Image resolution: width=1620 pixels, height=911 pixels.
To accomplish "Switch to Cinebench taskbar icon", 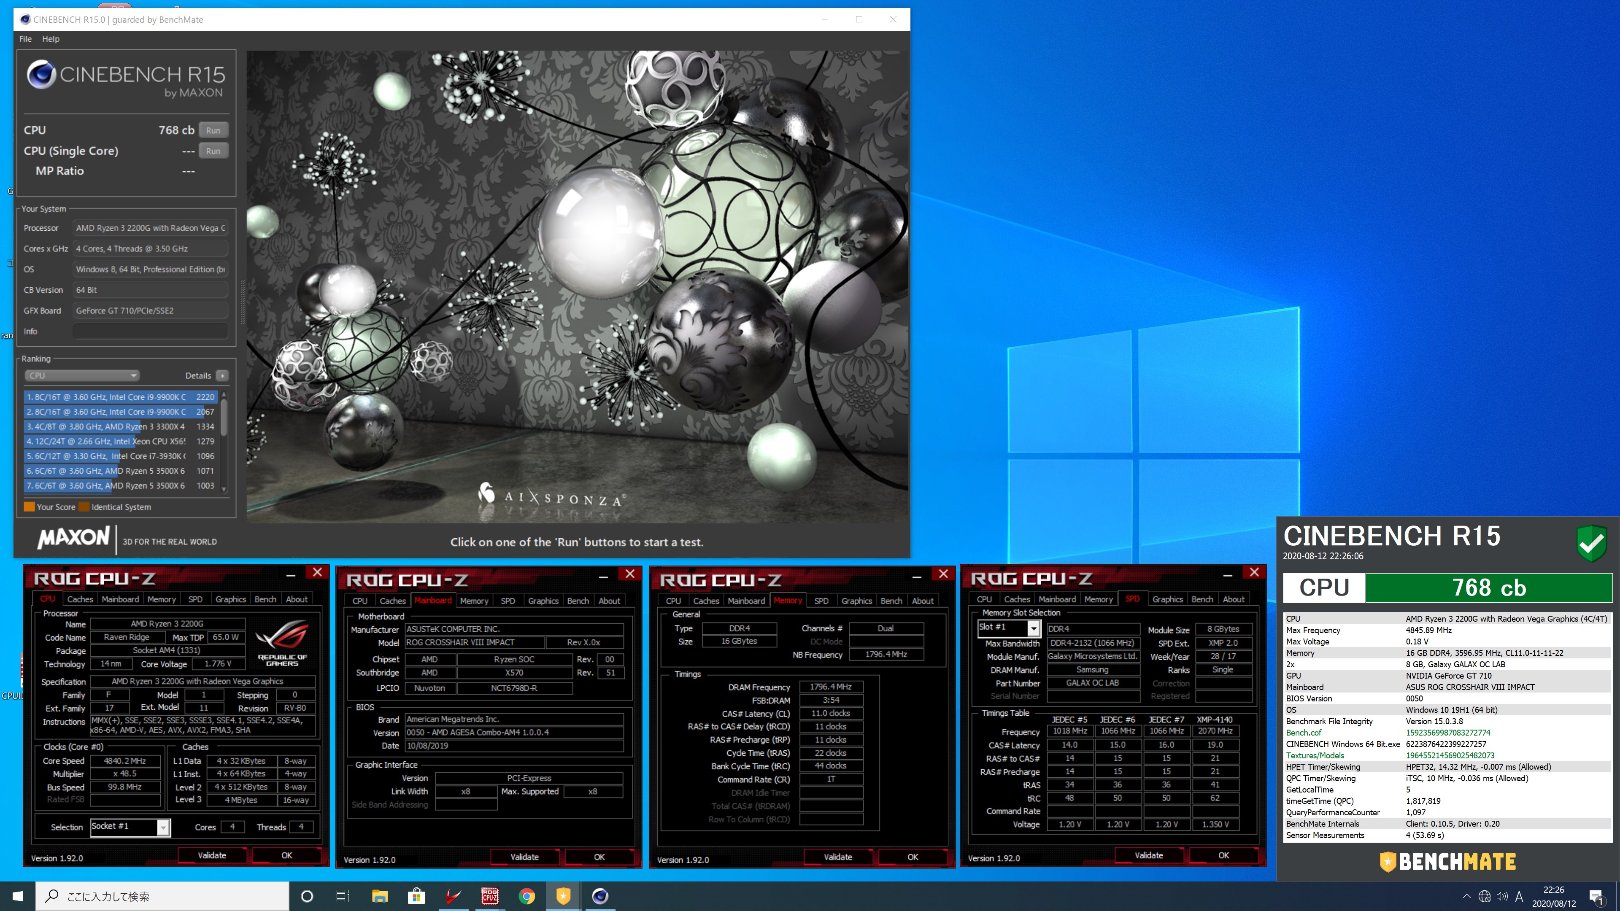I will pos(600,896).
